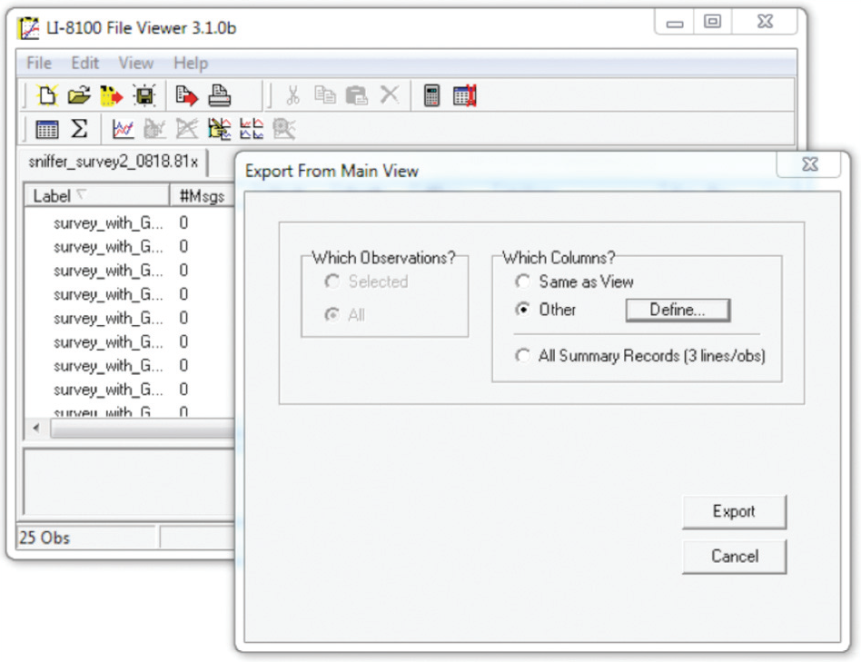Click the chart icon with pointing hand
This screenshot has height=662, width=861.
(x=219, y=129)
